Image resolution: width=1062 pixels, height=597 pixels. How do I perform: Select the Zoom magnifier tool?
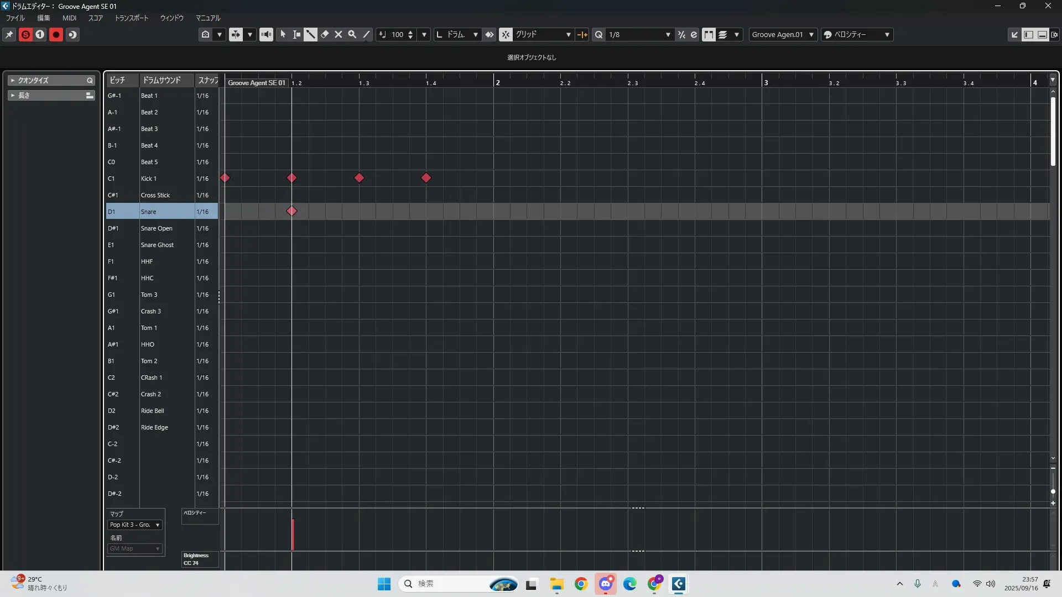[352, 34]
